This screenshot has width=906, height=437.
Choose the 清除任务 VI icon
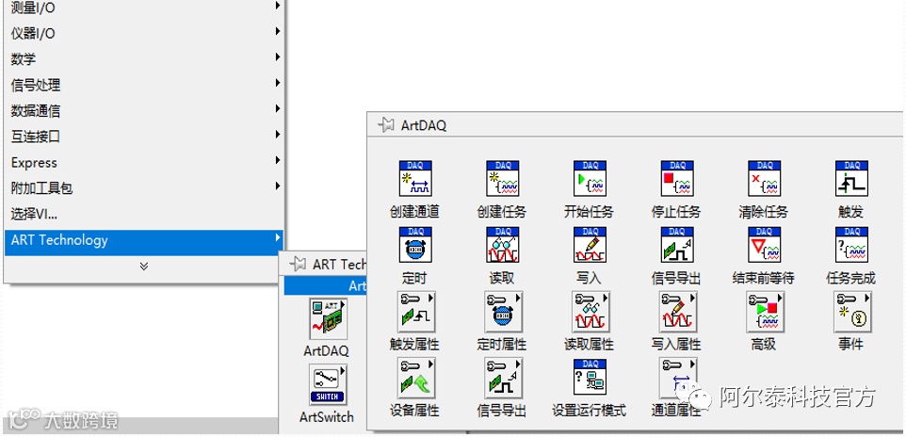point(765,179)
